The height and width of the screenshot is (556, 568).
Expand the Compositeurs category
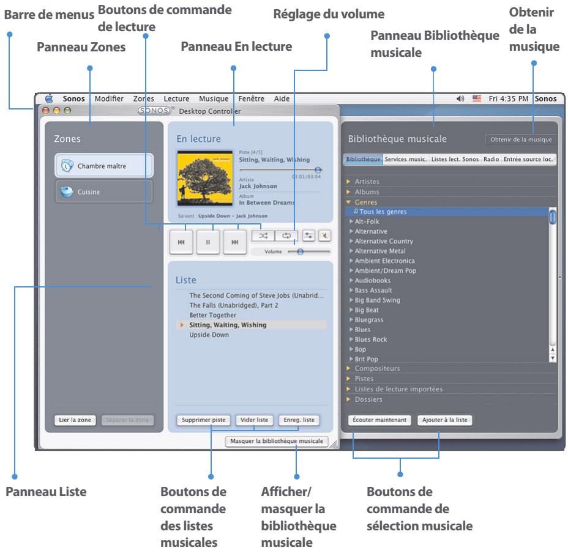tap(348, 368)
